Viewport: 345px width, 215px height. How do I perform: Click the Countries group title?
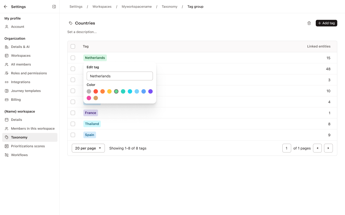pos(85,23)
